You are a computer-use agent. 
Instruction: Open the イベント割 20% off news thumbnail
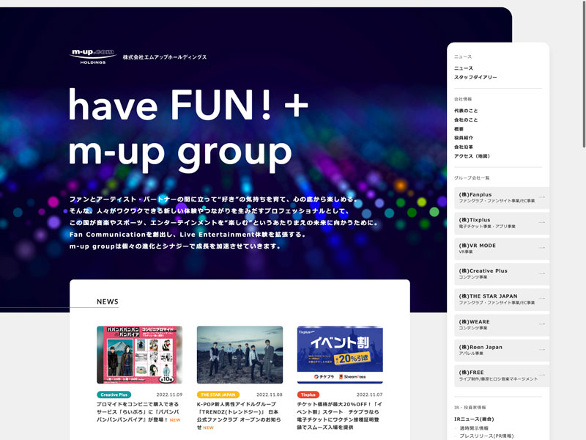(x=340, y=355)
